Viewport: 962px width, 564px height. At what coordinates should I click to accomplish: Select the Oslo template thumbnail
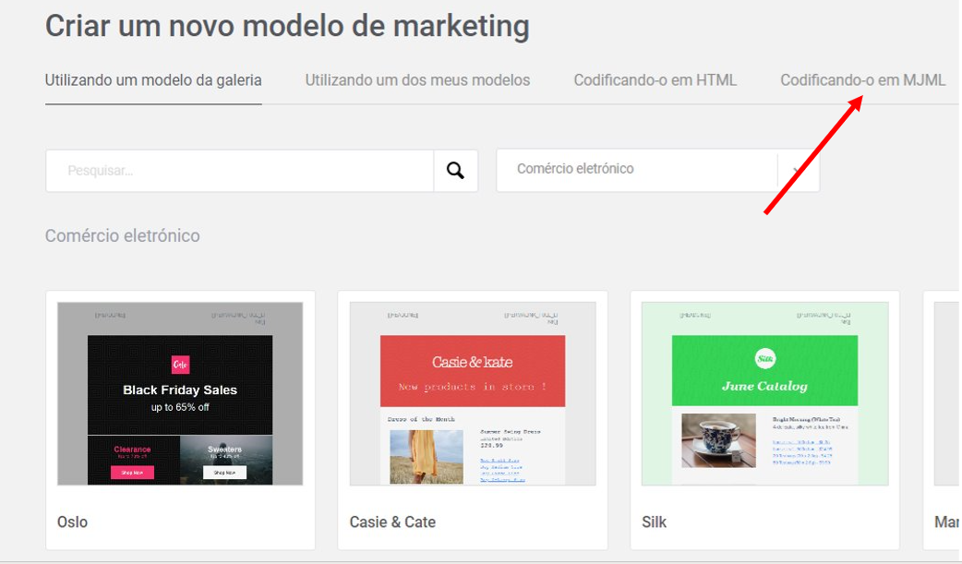pyautogui.click(x=180, y=393)
